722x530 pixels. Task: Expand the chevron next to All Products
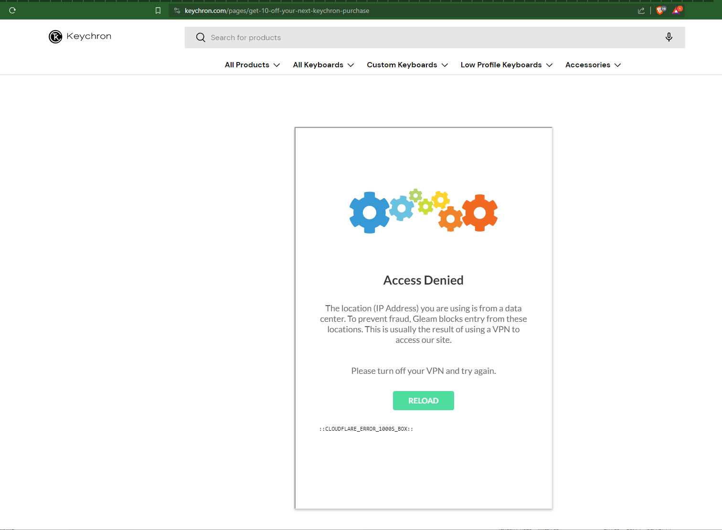pos(276,65)
